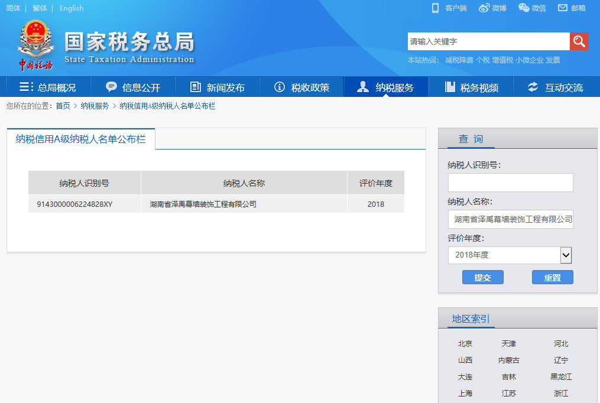Click the red search magnifier icon
The width and height of the screenshot is (600, 403).
click(x=579, y=41)
